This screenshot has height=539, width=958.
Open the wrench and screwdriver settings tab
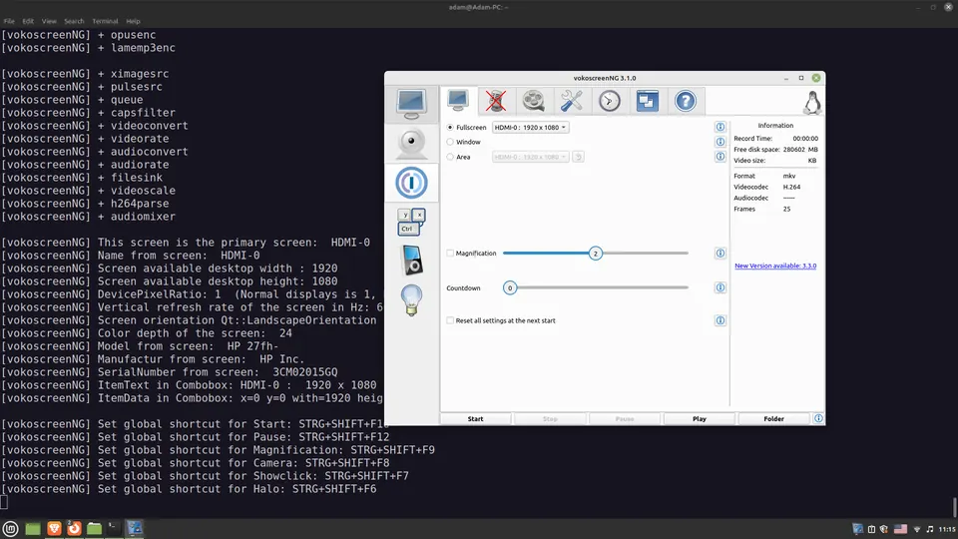571,101
